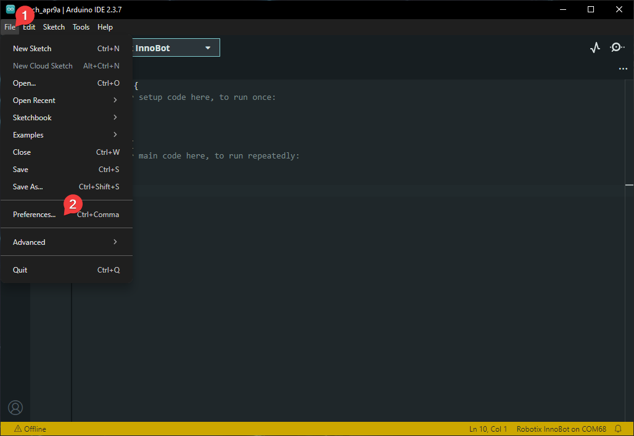Open the Tools menu
The height and width of the screenshot is (436, 634).
pos(81,27)
